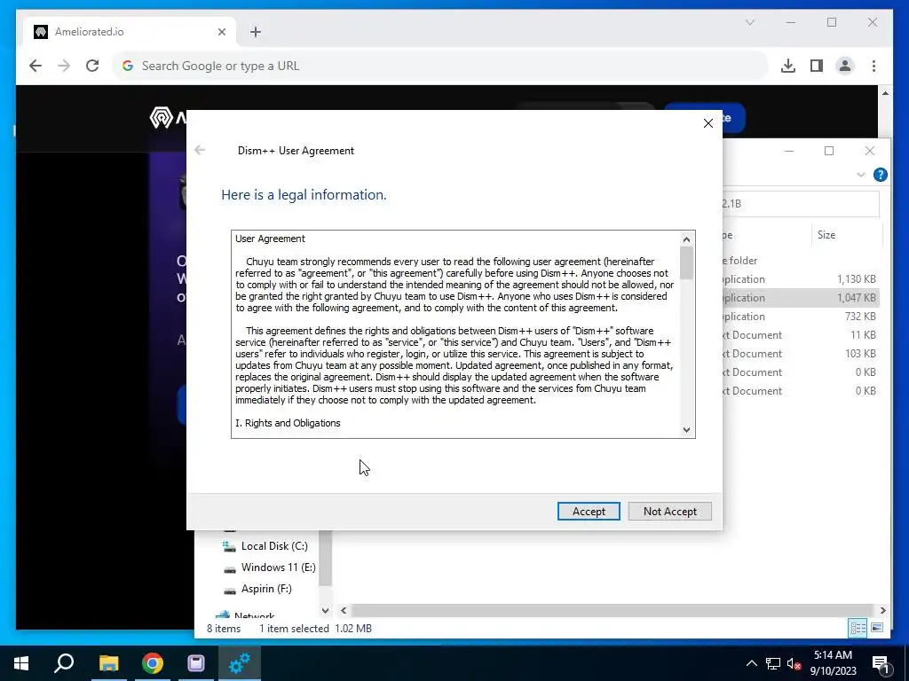Click the back arrow in Dism++ dialog
909x681 pixels.
200,151
